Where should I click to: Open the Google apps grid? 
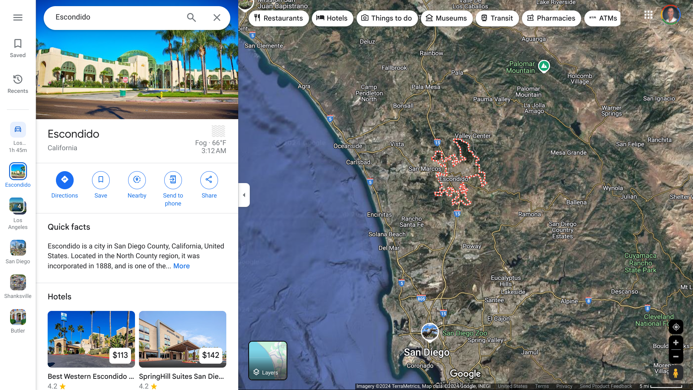click(648, 15)
